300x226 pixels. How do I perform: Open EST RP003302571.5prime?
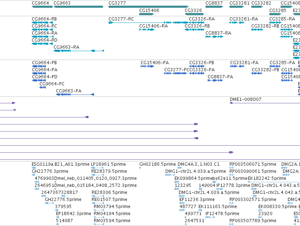[253, 200]
